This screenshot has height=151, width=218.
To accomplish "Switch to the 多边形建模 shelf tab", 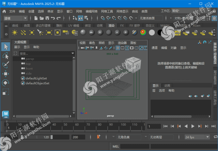I will click(x=43, y=26).
